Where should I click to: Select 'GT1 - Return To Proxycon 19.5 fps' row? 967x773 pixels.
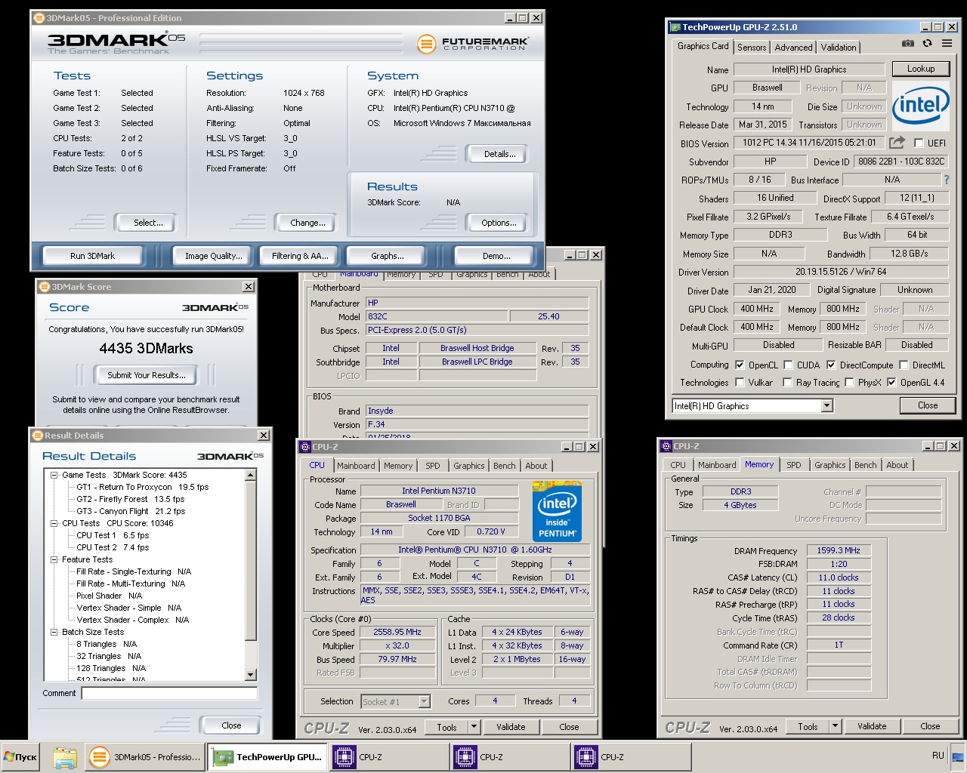click(143, 487)
